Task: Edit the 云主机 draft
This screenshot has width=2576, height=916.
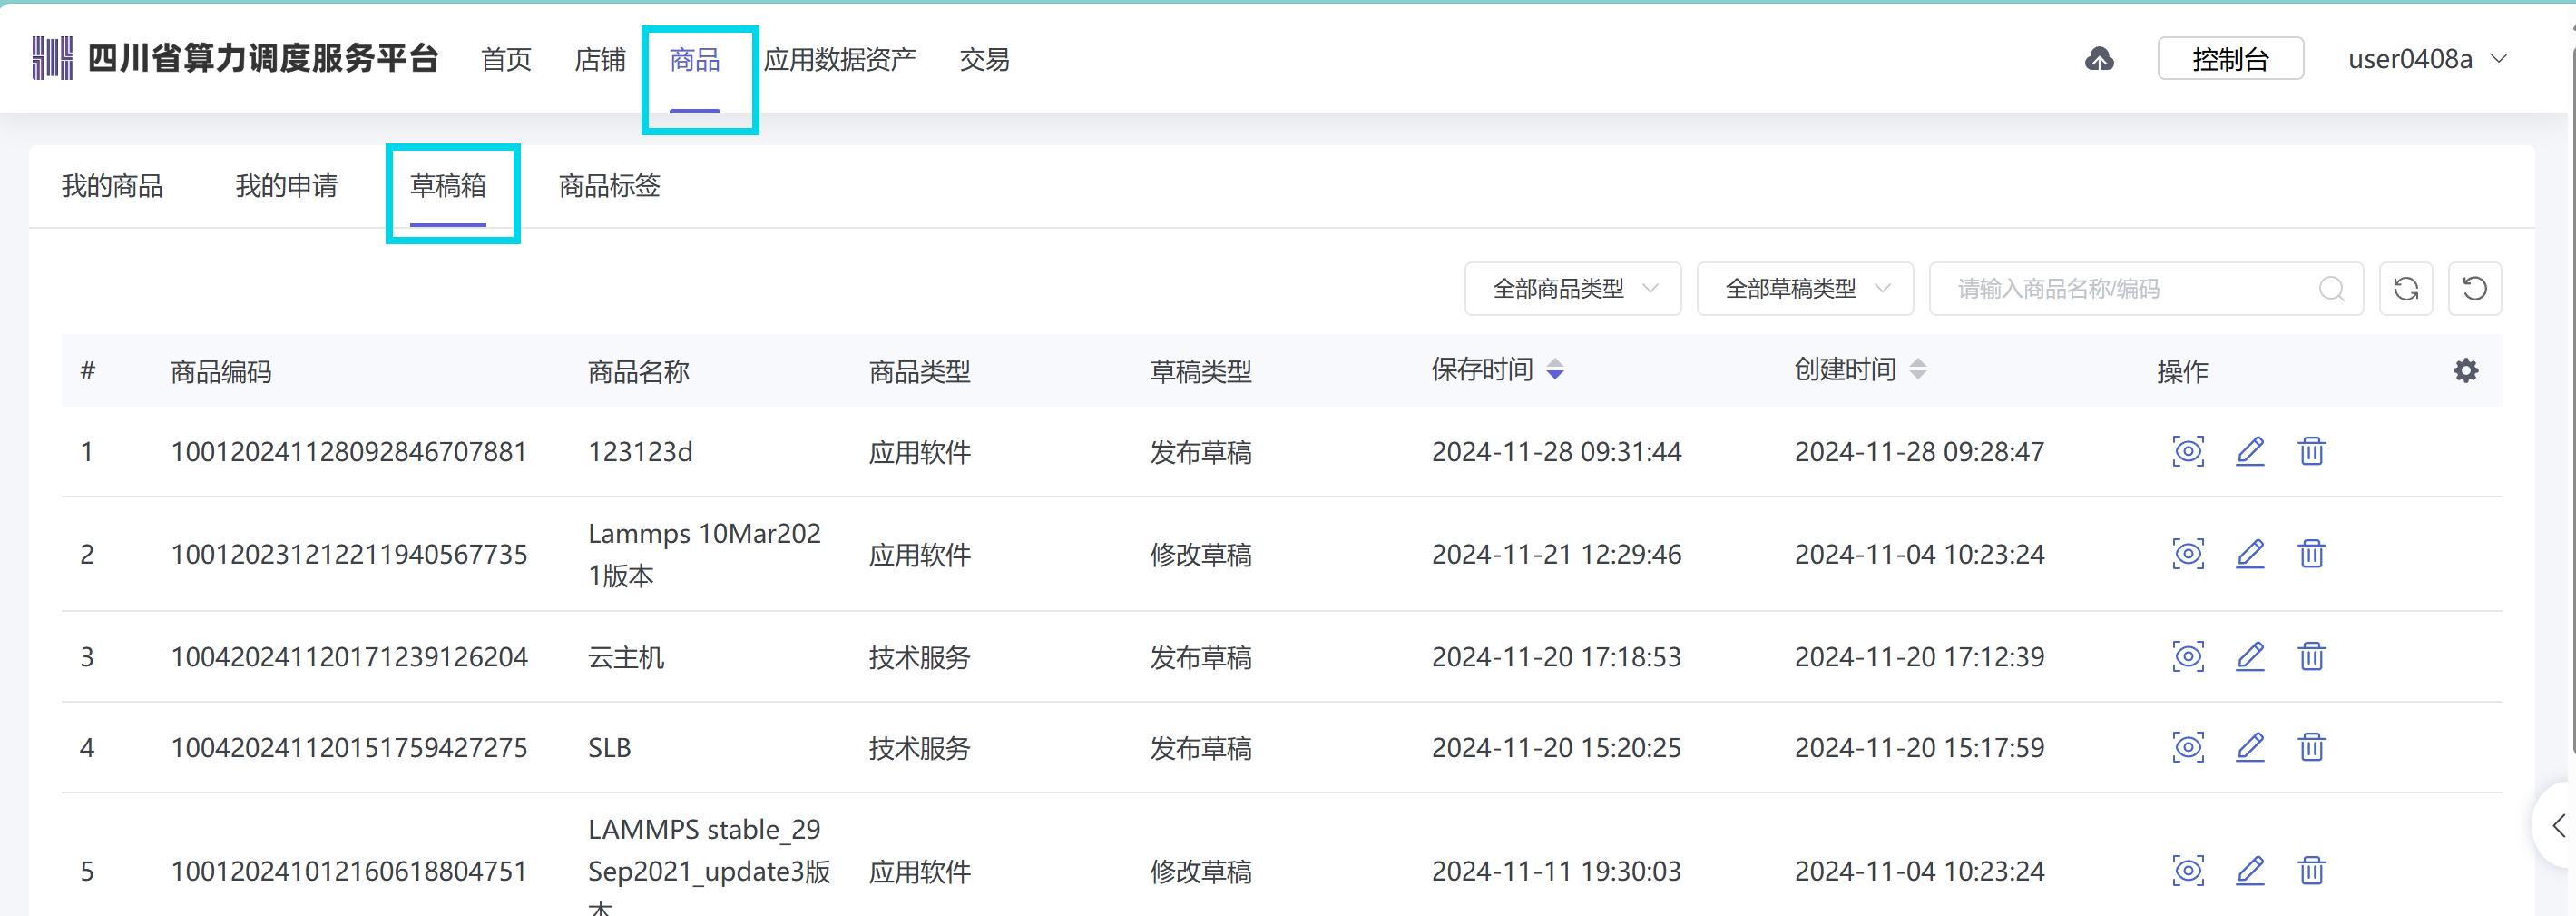Action: tap(2250, 656)
